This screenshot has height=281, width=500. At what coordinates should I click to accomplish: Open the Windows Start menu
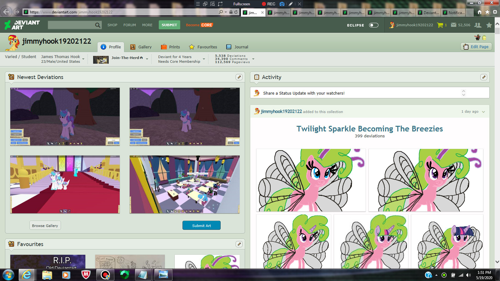8,275
